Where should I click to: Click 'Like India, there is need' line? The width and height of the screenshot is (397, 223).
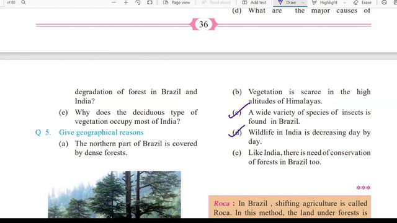(310, 153)
